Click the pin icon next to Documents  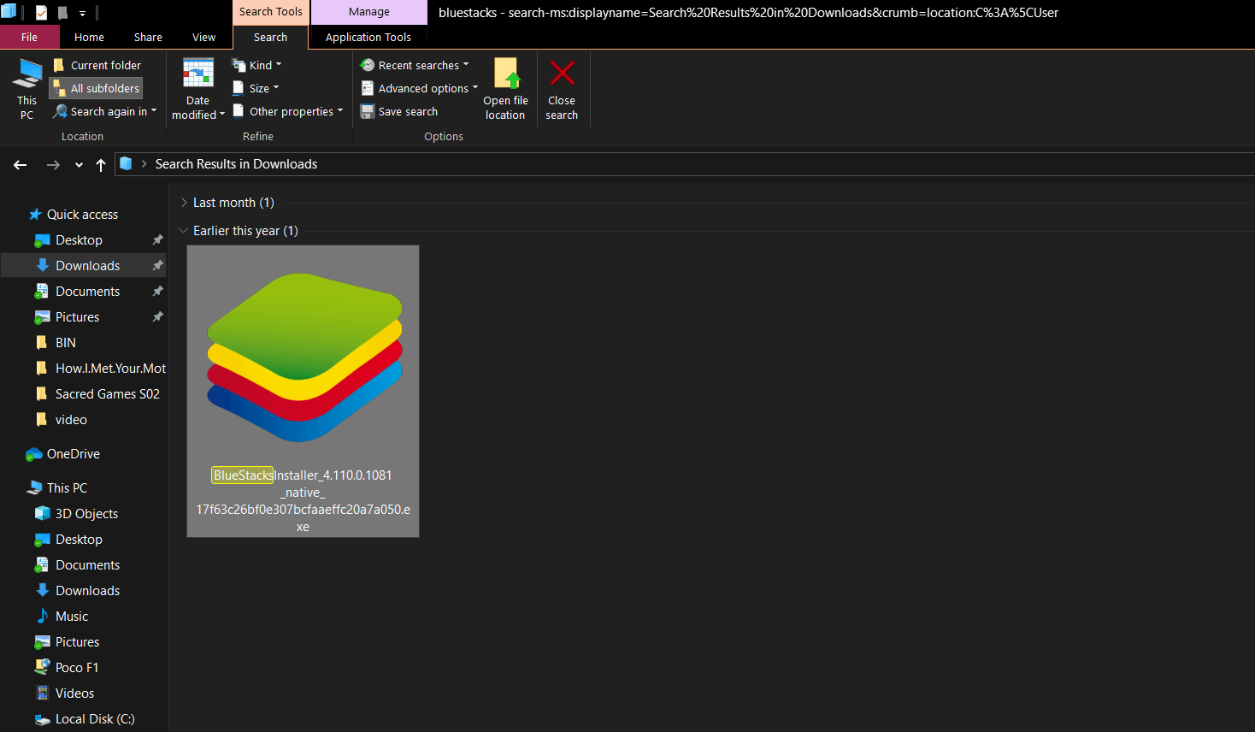pos(157,292)
